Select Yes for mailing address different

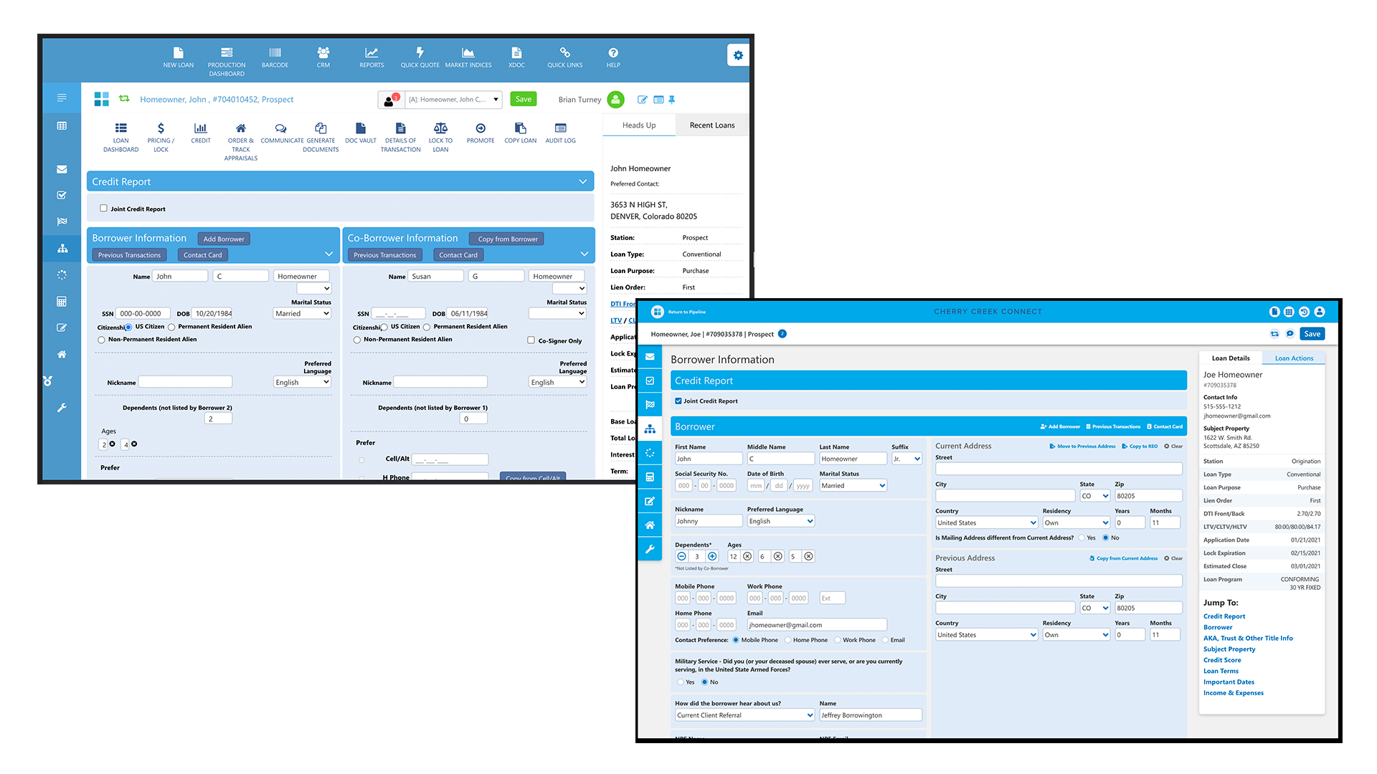tap(1082, 537)
